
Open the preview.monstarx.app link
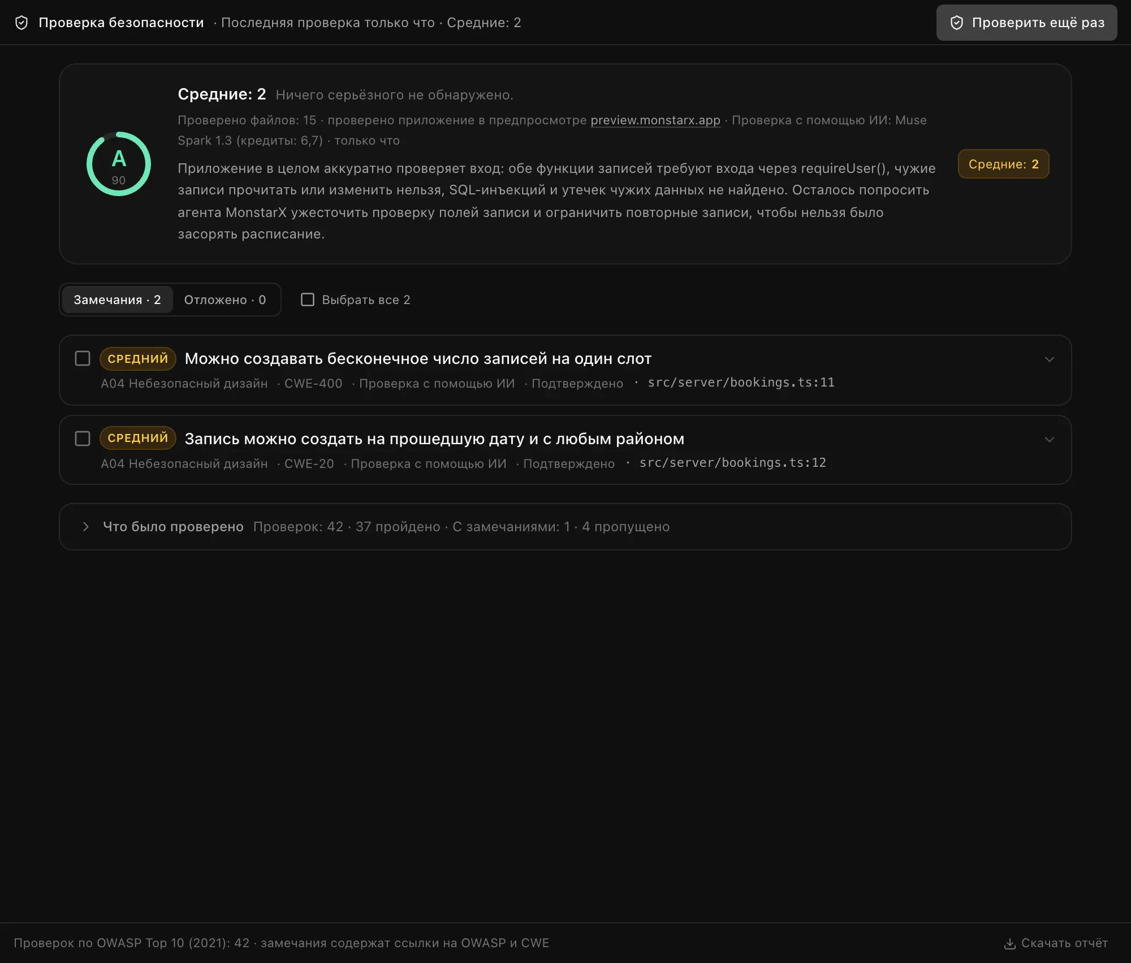(655, 120)
